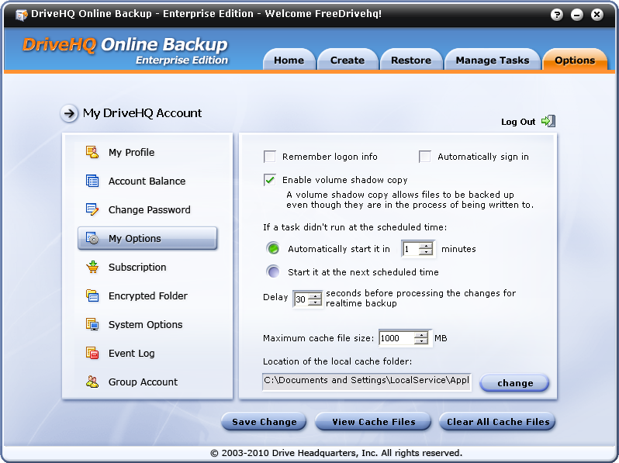This screenshot has height=463, width=619.
Task: Select Automatically start it in radio button
Action: (x=273, y=249)
